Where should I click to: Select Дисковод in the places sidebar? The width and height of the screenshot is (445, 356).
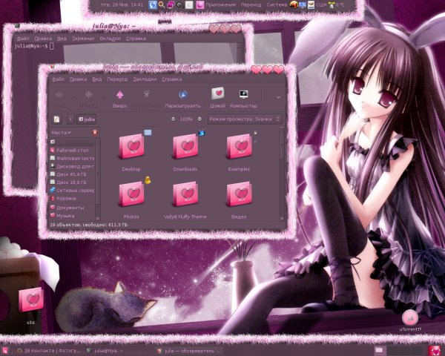[72, 166]
